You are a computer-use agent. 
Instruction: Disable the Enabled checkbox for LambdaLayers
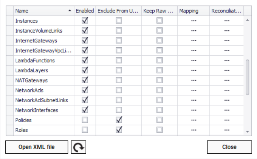(85, 70)
